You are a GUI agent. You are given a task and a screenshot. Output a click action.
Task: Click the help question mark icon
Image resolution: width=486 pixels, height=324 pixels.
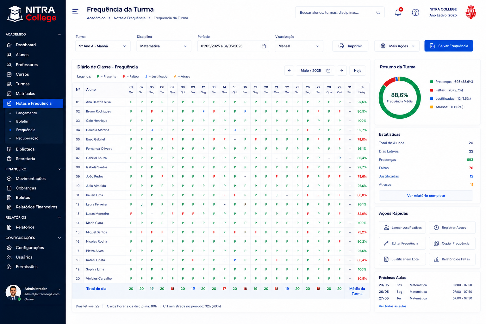click(415, 13)
